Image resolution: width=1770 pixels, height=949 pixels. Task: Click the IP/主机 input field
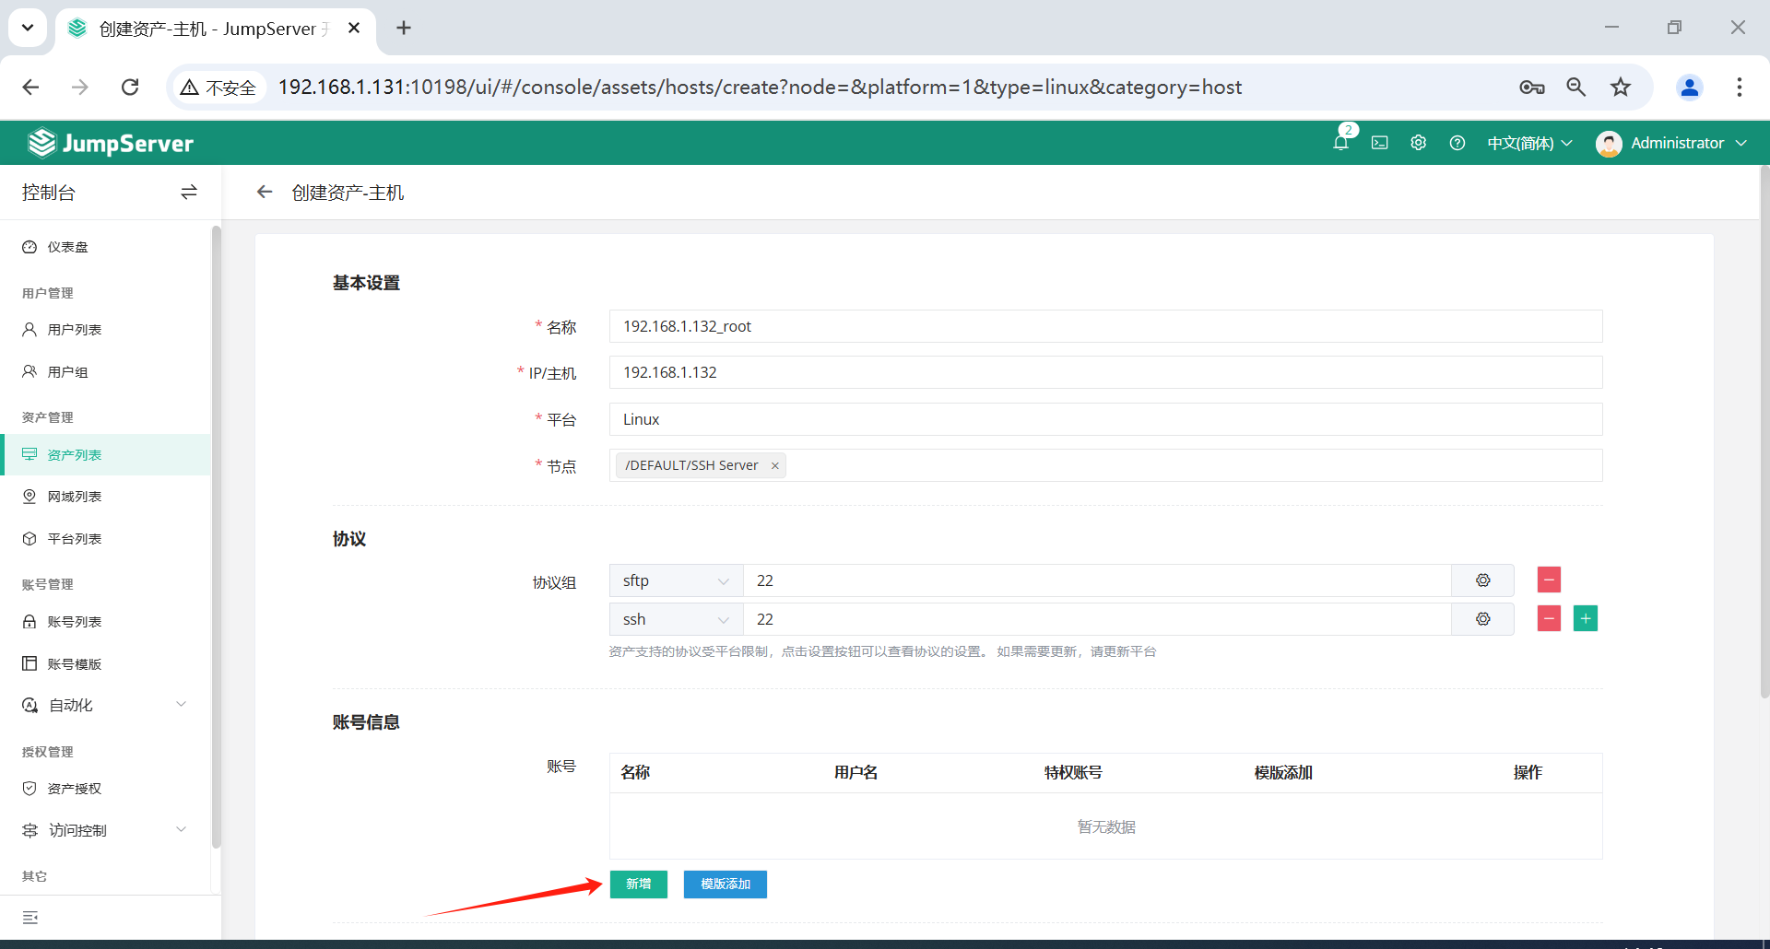(x=1105, y=372)
